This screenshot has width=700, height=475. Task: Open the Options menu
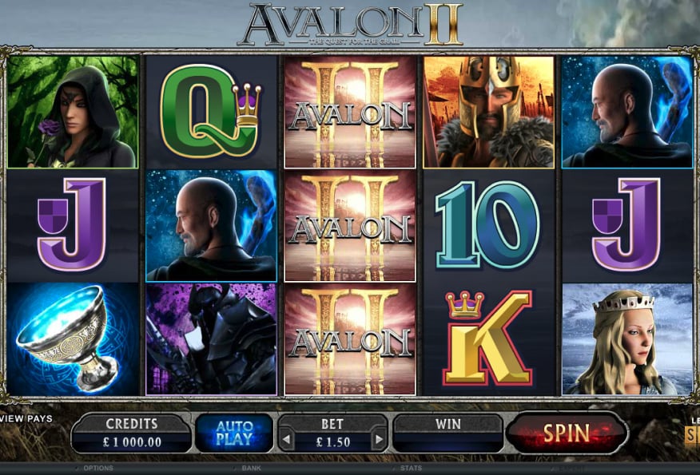(x=98, y=469)
